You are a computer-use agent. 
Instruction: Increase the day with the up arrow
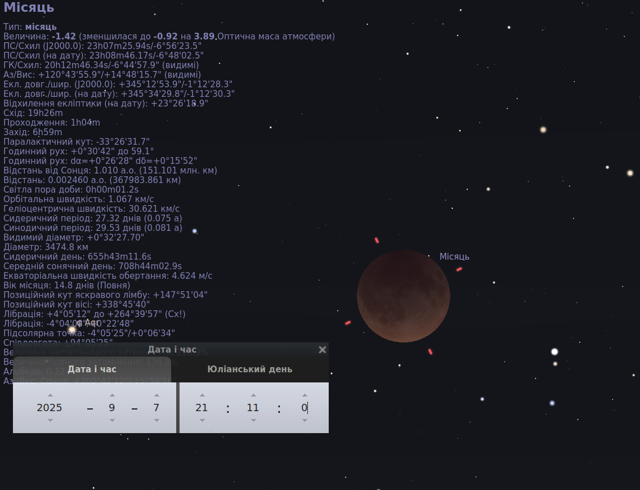156,395
